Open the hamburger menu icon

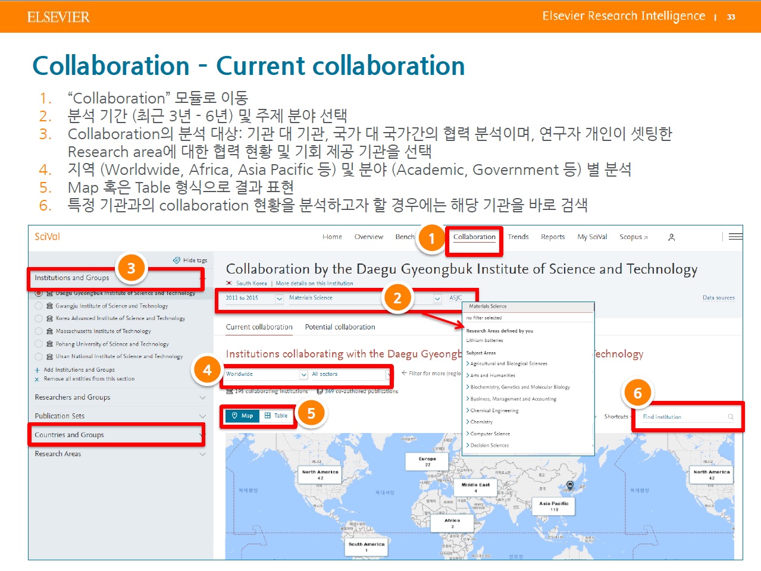point(735,236)
